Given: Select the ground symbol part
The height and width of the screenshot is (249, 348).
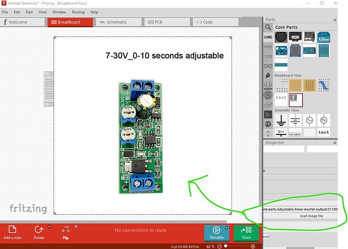Looking at the screenshot, I should point(281,120).
